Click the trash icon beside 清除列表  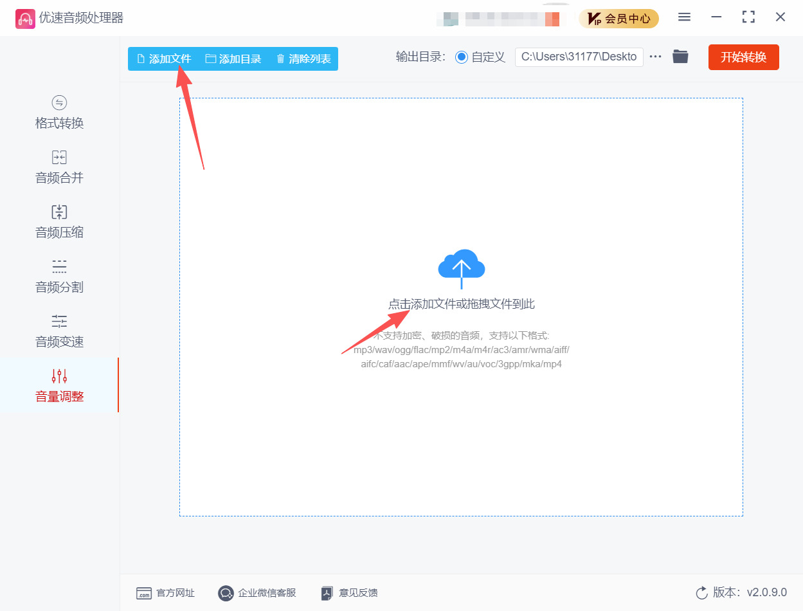click(280, 59)
